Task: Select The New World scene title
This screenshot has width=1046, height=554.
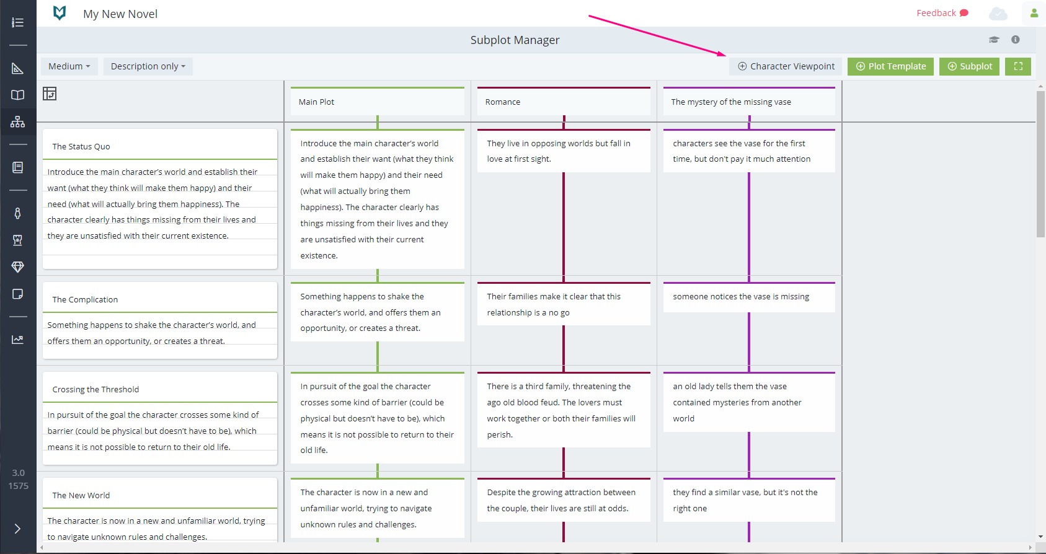Action: (x=81, y=496)
